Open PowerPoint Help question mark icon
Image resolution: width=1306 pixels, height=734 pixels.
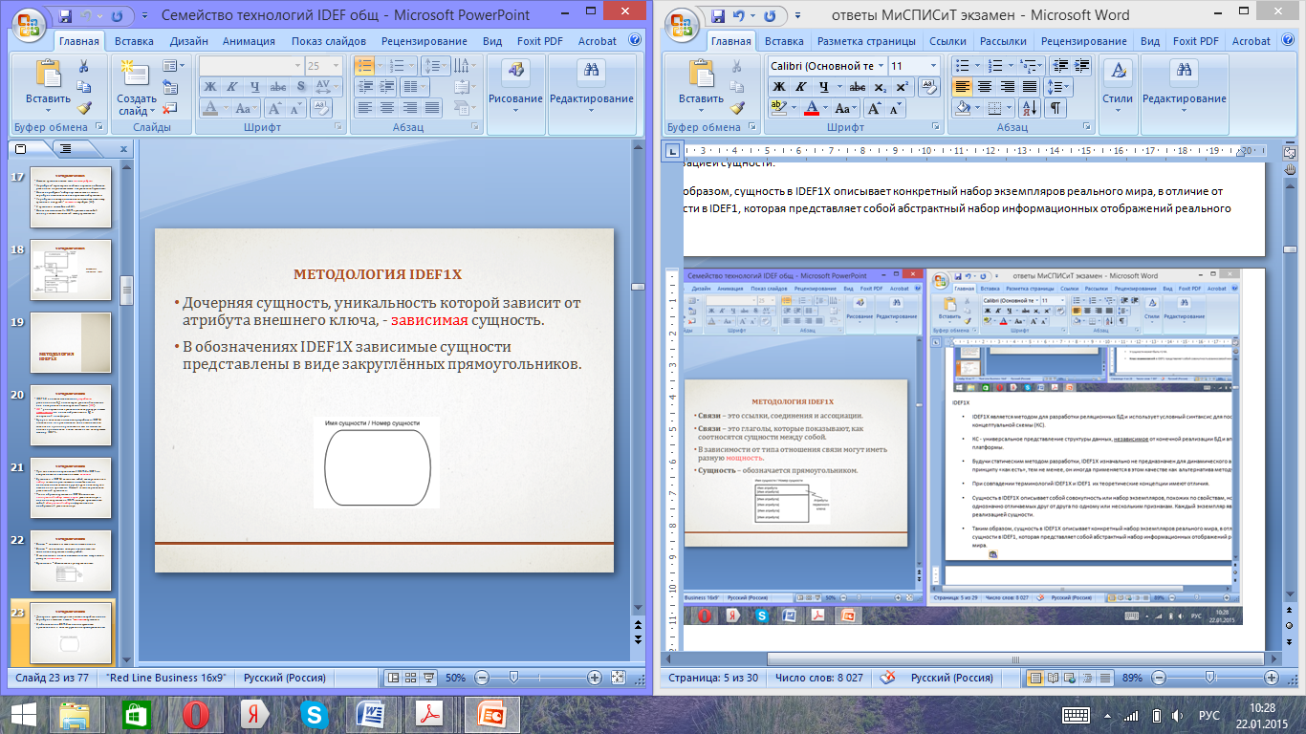(x=635, y=41)
